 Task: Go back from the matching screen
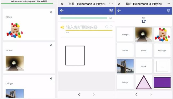pos(119,11)
